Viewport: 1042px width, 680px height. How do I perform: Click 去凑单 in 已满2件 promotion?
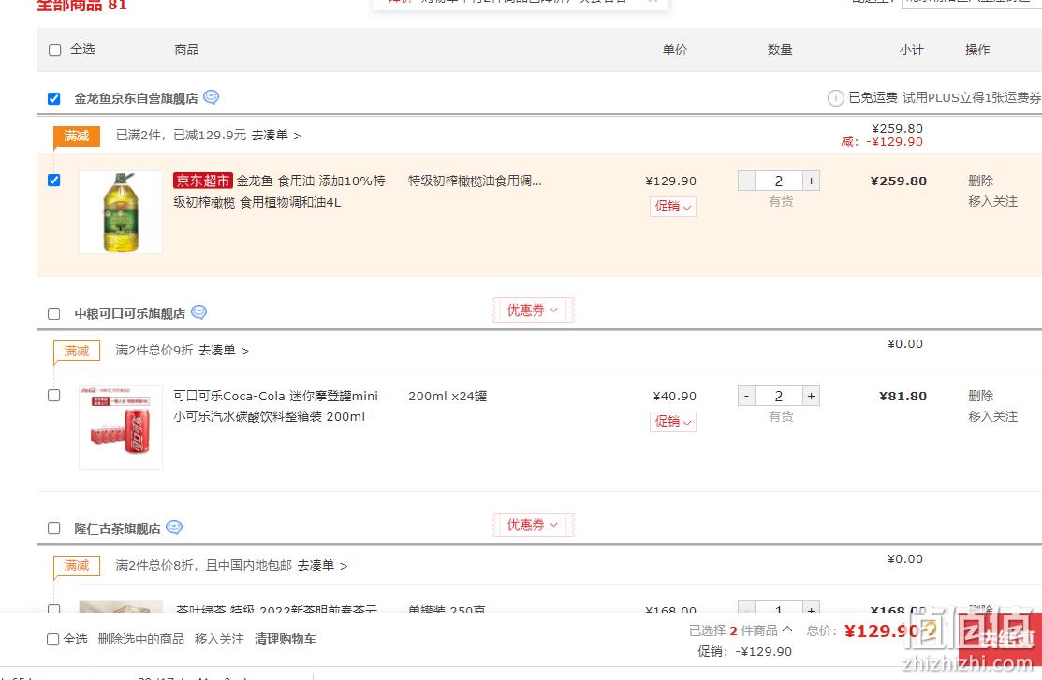pyautogui.click(x=276, y=135)
